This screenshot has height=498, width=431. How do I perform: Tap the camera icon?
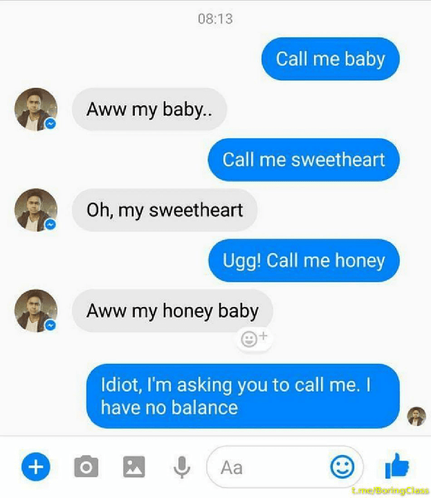coord(86,467)
